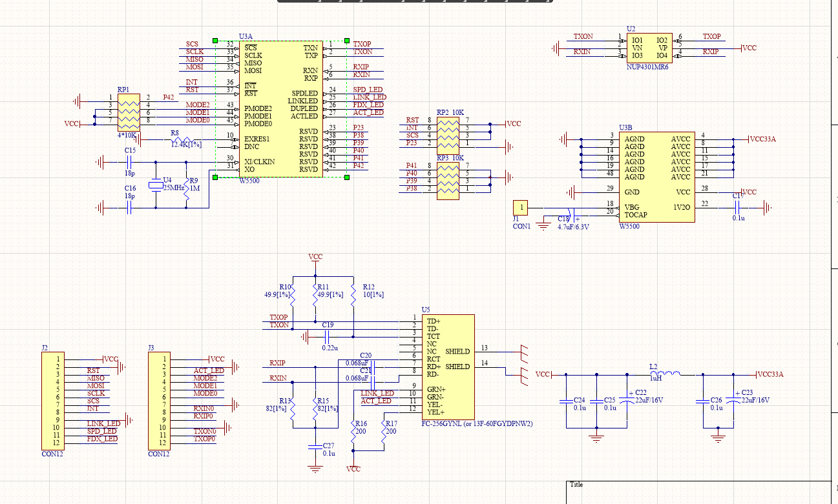The width and height of the screenshot is (838, 504).
Task: Select VCC33A power port right of L2
Action: click(770, 374)
